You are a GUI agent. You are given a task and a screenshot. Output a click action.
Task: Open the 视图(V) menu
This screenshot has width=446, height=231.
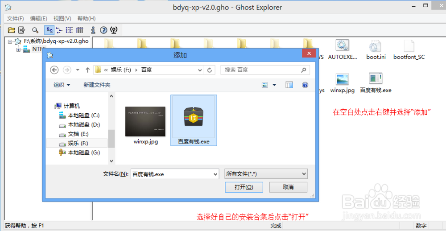tap(62, 18)
